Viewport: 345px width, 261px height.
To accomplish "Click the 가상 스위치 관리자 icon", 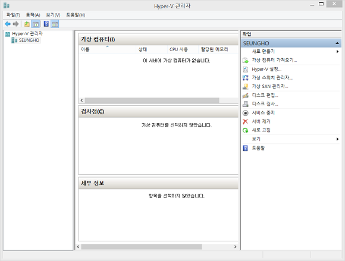I will [245, 78].
